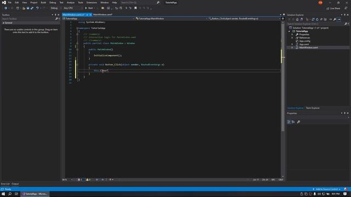
Task: Click Add to Source Control
Action: point(327,189)
